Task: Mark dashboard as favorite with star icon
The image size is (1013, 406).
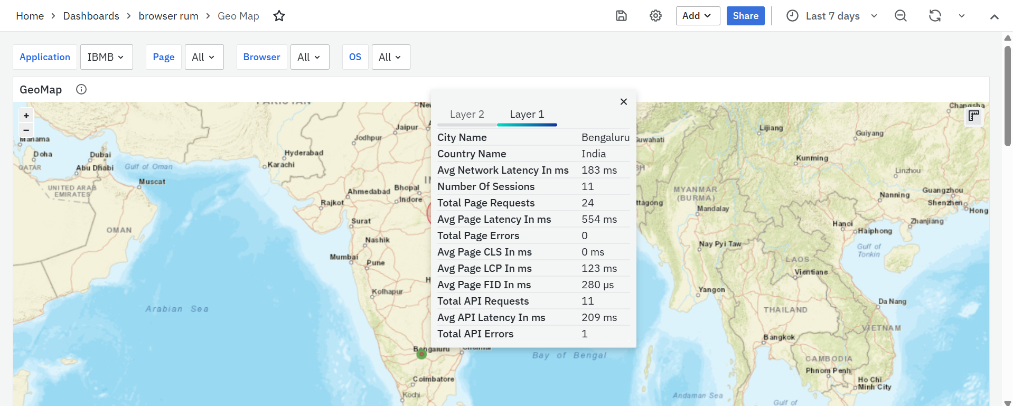Action: pos(279,16)
